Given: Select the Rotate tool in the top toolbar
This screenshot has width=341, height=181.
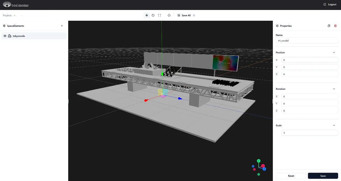Looking at the screenshot, I should click(153, 15).
